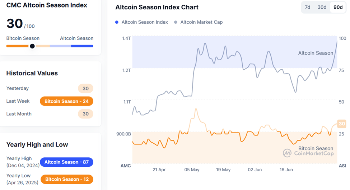Click the AMC axis label
Image resolution: width=350 pixels, height=190 pixels.
(x=126, y=166)
